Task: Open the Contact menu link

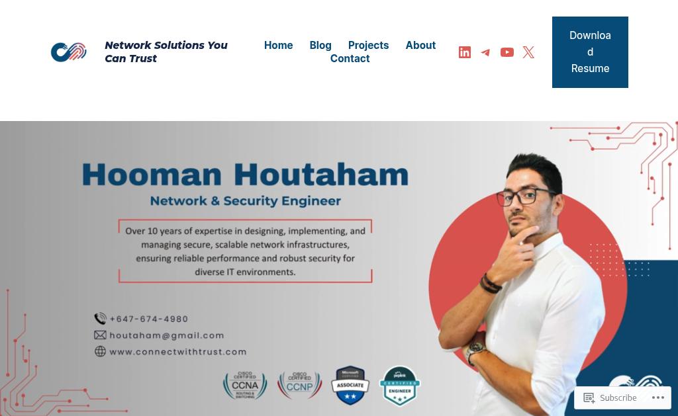Action: pyautogui.click(x=350, y=59)
